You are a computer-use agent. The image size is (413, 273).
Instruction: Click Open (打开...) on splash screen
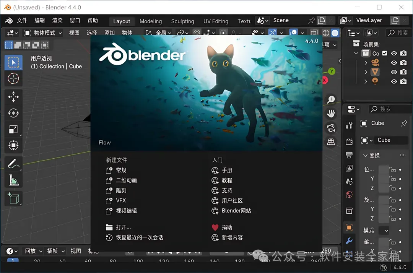click(x=118, y=227)
